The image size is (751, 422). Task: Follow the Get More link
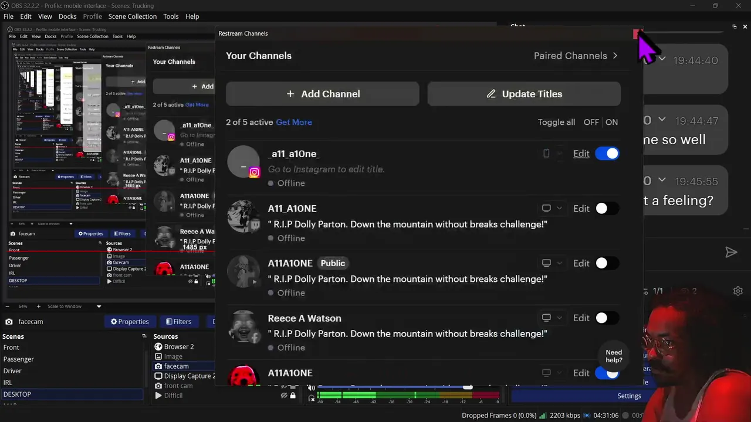[294, 122]
